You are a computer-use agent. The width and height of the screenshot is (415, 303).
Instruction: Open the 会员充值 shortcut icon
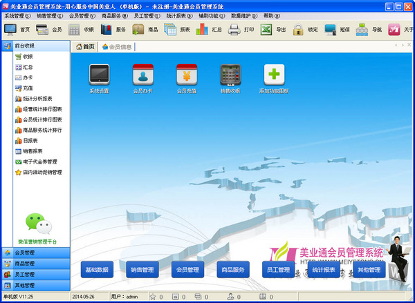point(186,75)
